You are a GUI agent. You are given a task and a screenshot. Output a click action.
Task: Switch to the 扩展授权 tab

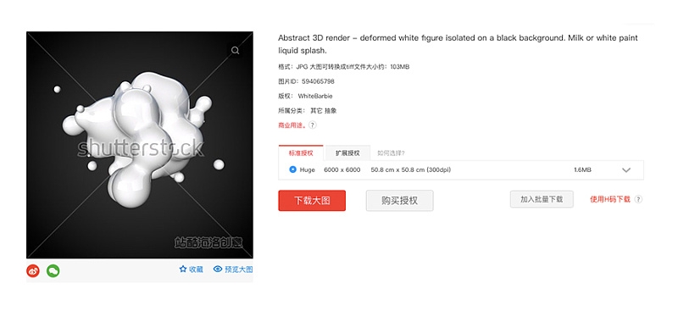(x=347, y=153)
